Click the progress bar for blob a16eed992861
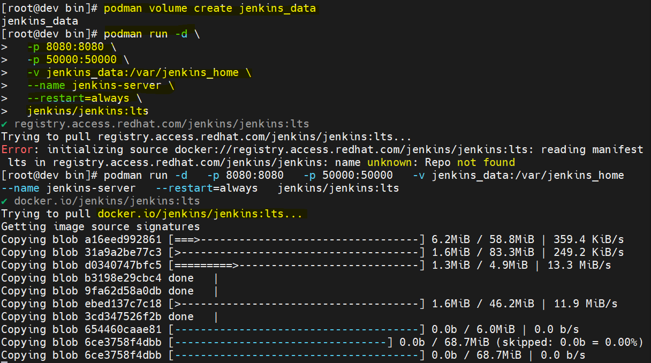Viewport: 651px width, 363px height. click(297, 239)
